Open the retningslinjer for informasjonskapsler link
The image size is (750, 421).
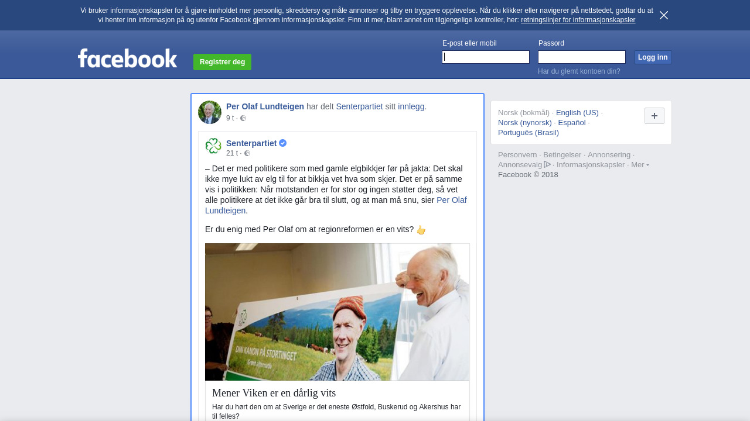click(x=578, y=20)
